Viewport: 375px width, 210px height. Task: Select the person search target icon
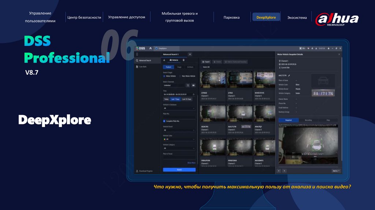164,60
